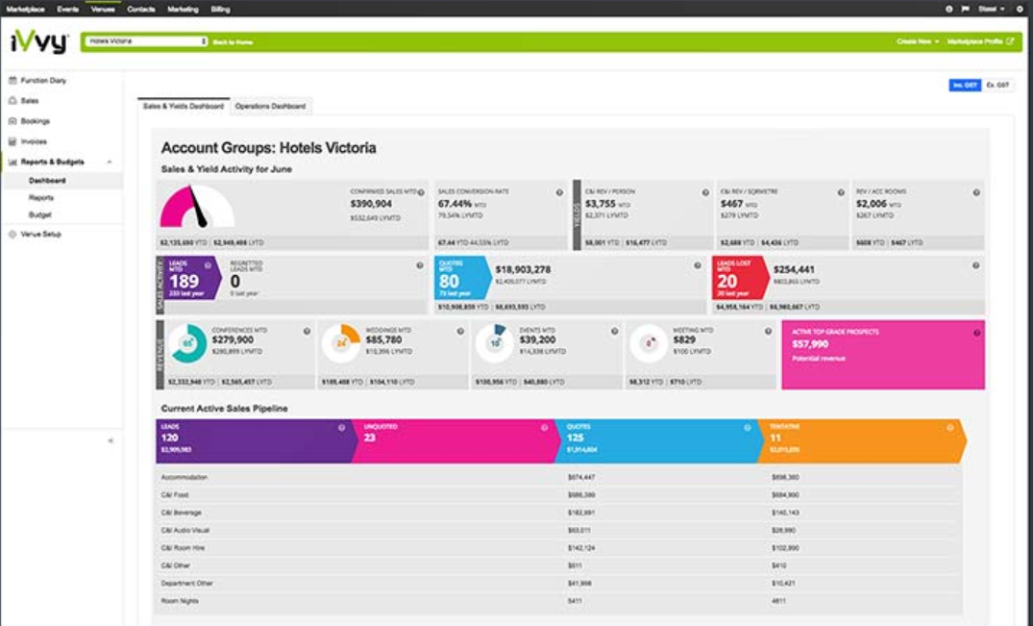
Task: Switch to the Operations Dashboard tab
Action: click(269, 107)
